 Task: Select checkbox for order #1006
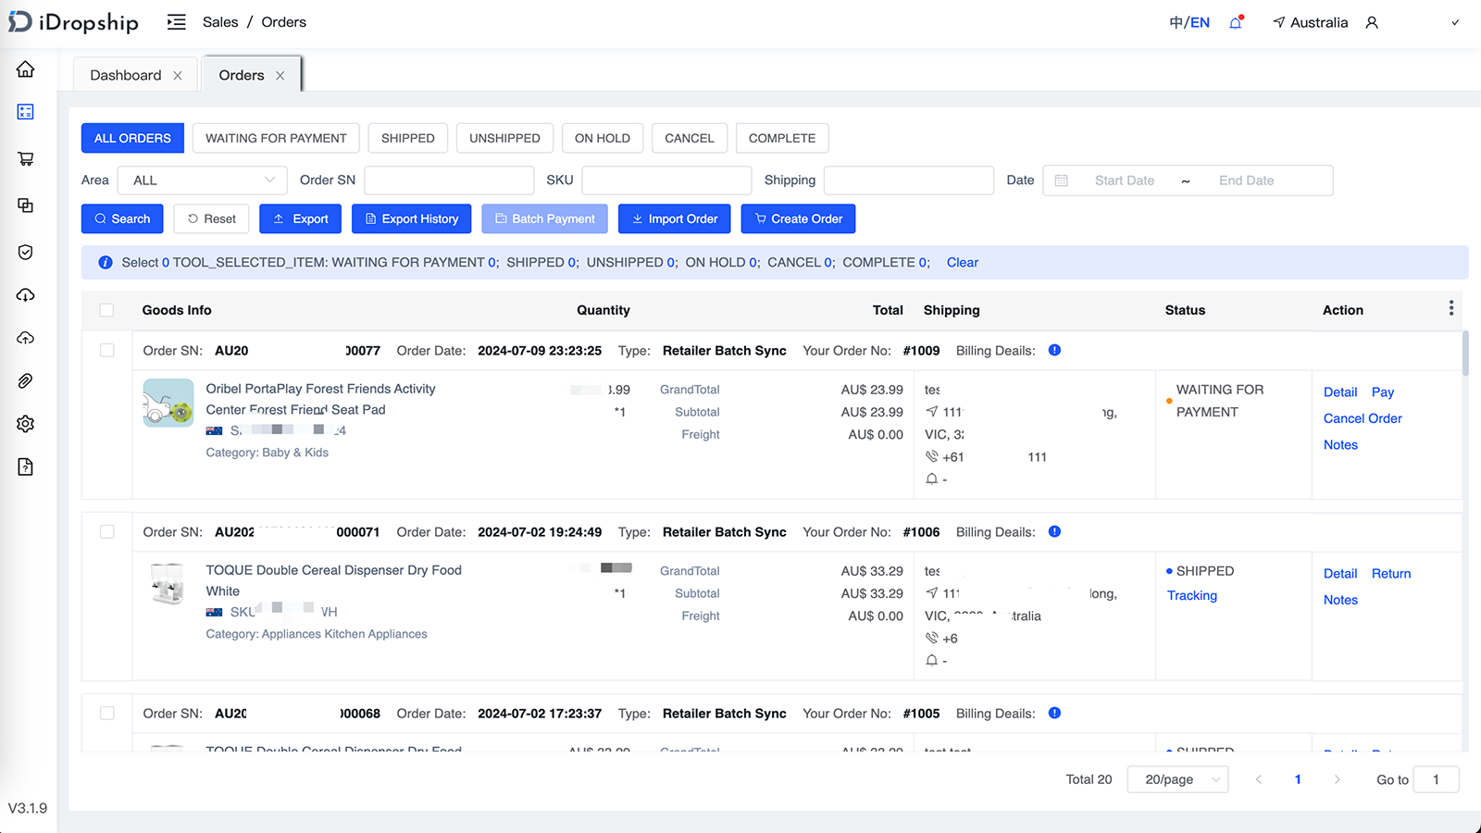[x=107, y=531]
